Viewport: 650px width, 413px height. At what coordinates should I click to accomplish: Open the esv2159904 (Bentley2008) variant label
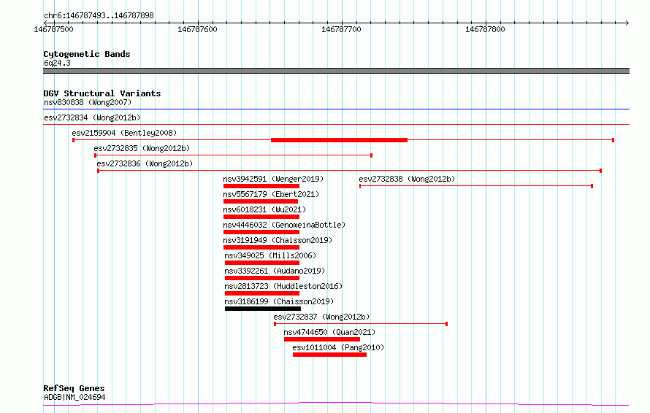click(x=124, y=133)
